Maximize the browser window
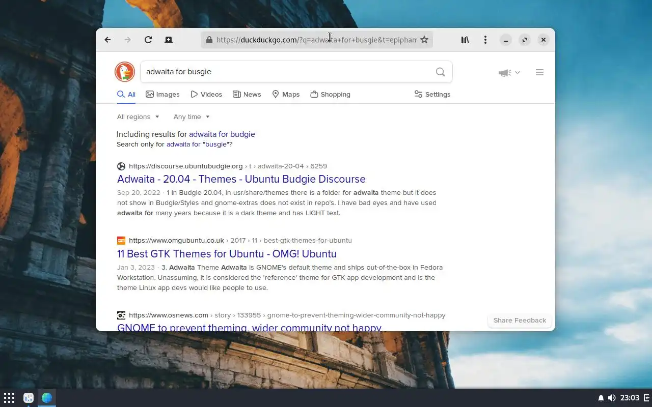Screen dimensions: 652x407 pyautogui.click(x=525, y=40)
